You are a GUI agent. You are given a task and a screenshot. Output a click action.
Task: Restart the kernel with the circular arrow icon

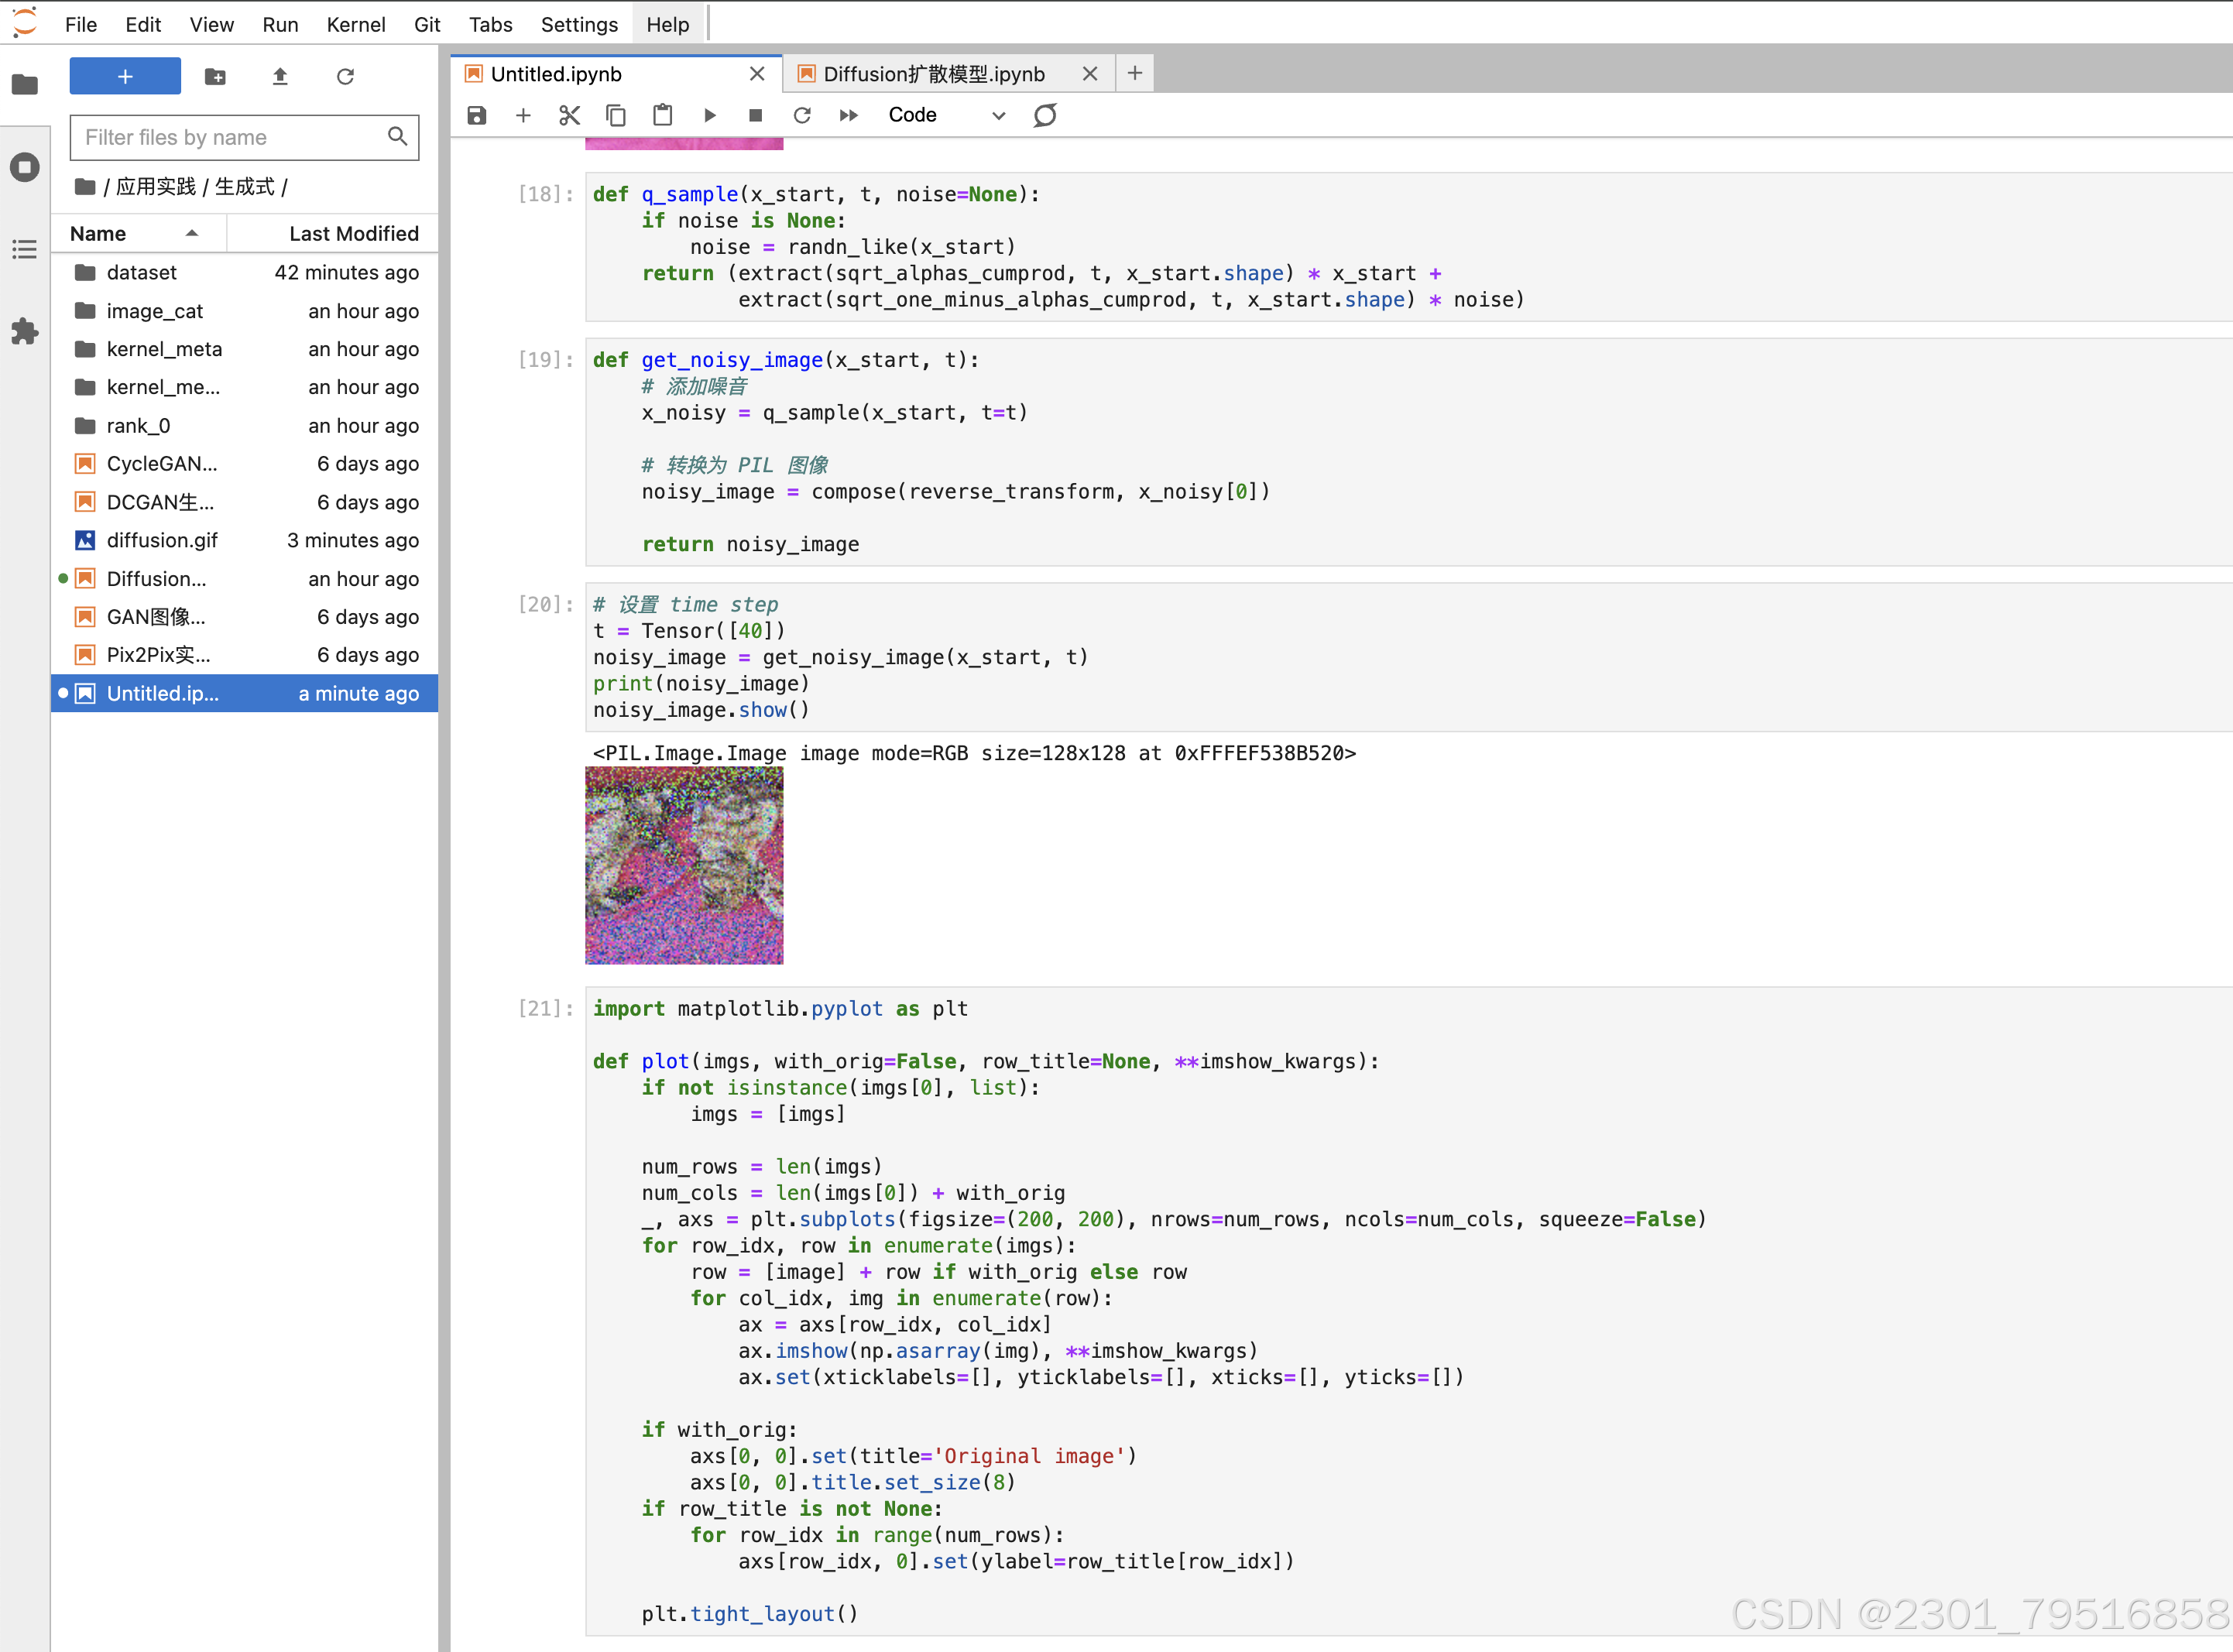(x=801, y=115)
